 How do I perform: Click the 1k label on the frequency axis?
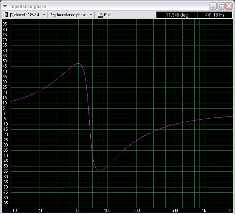(204, 211)
